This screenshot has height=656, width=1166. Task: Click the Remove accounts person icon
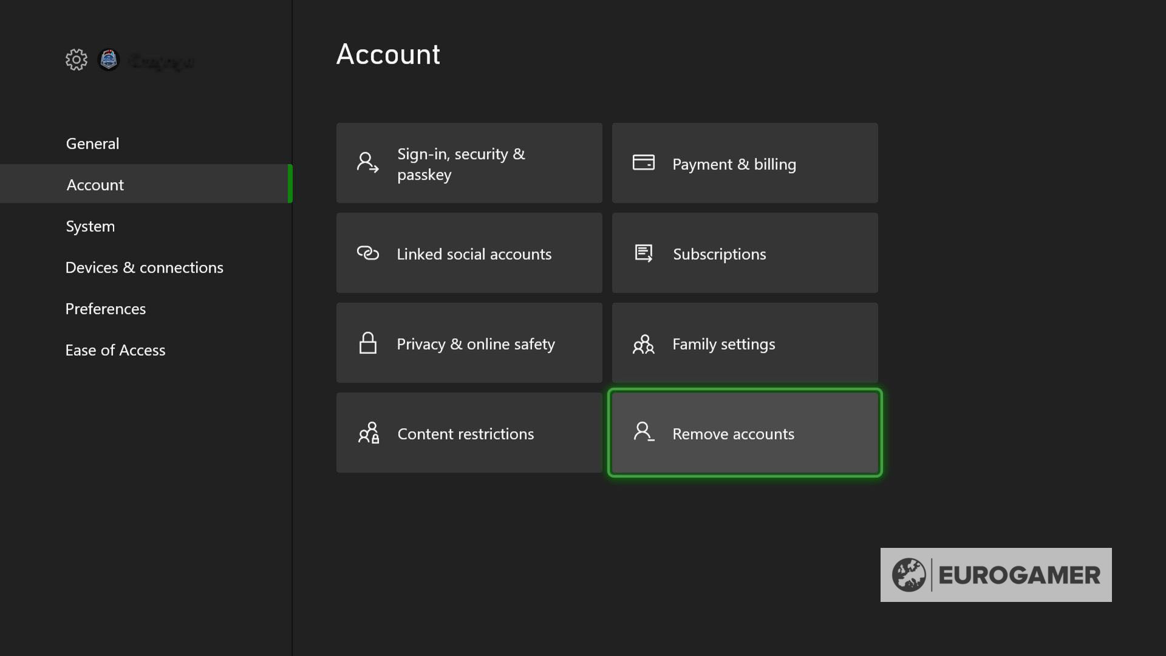[643, 432]
